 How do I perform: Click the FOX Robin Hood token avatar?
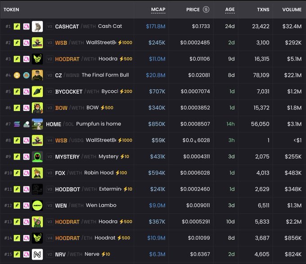(x=37, y=173)
